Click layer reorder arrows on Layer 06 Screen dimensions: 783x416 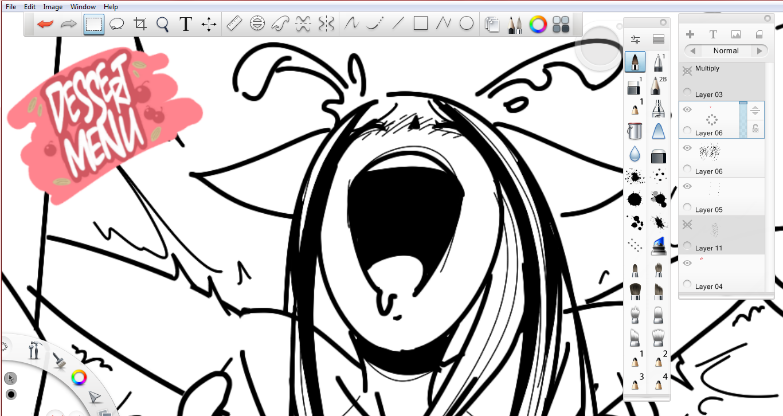(x=755, y=111)
